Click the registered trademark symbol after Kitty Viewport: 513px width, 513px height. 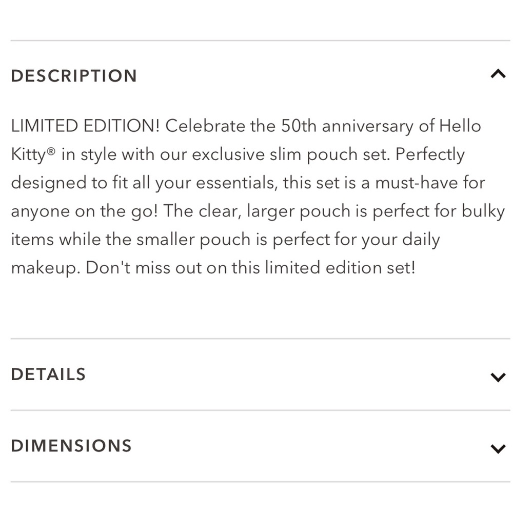51,151
